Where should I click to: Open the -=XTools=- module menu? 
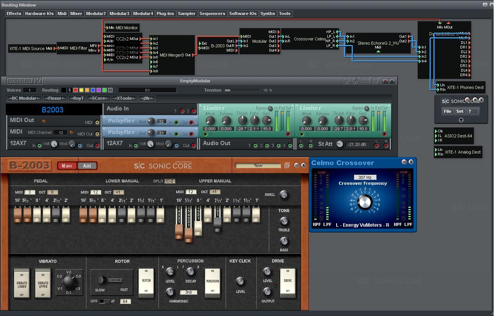click(x=124, y=98)
